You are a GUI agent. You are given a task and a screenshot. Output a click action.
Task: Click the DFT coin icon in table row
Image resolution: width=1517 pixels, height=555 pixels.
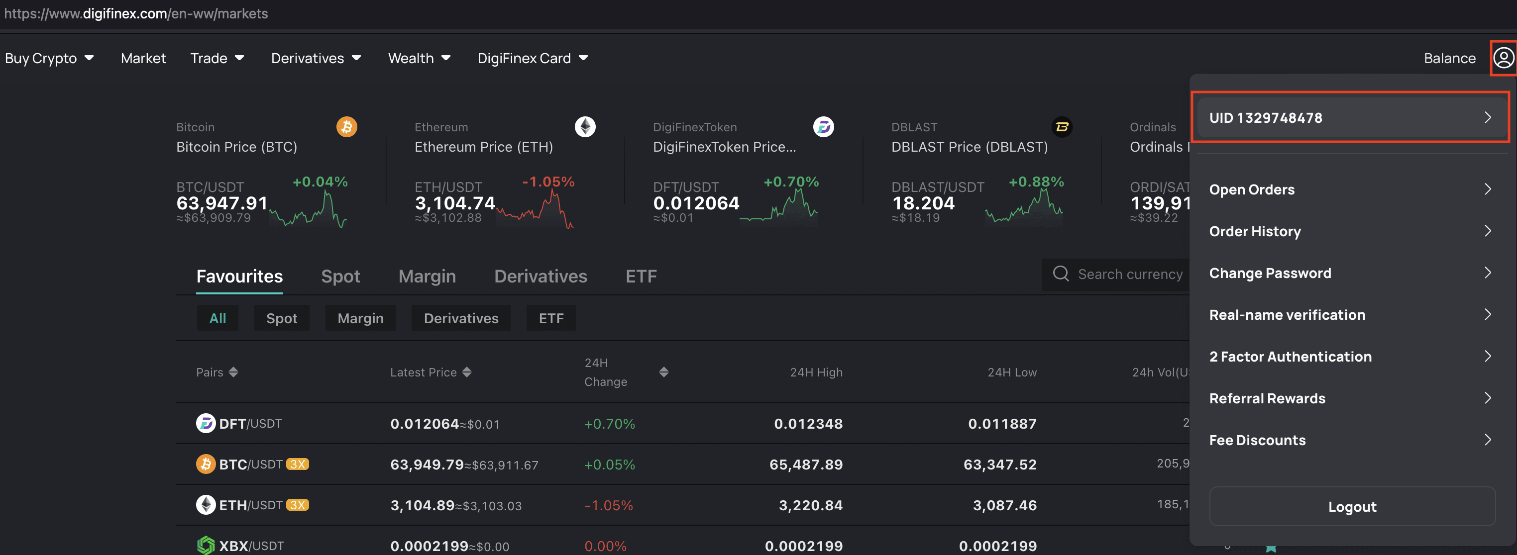pos(206,423)
